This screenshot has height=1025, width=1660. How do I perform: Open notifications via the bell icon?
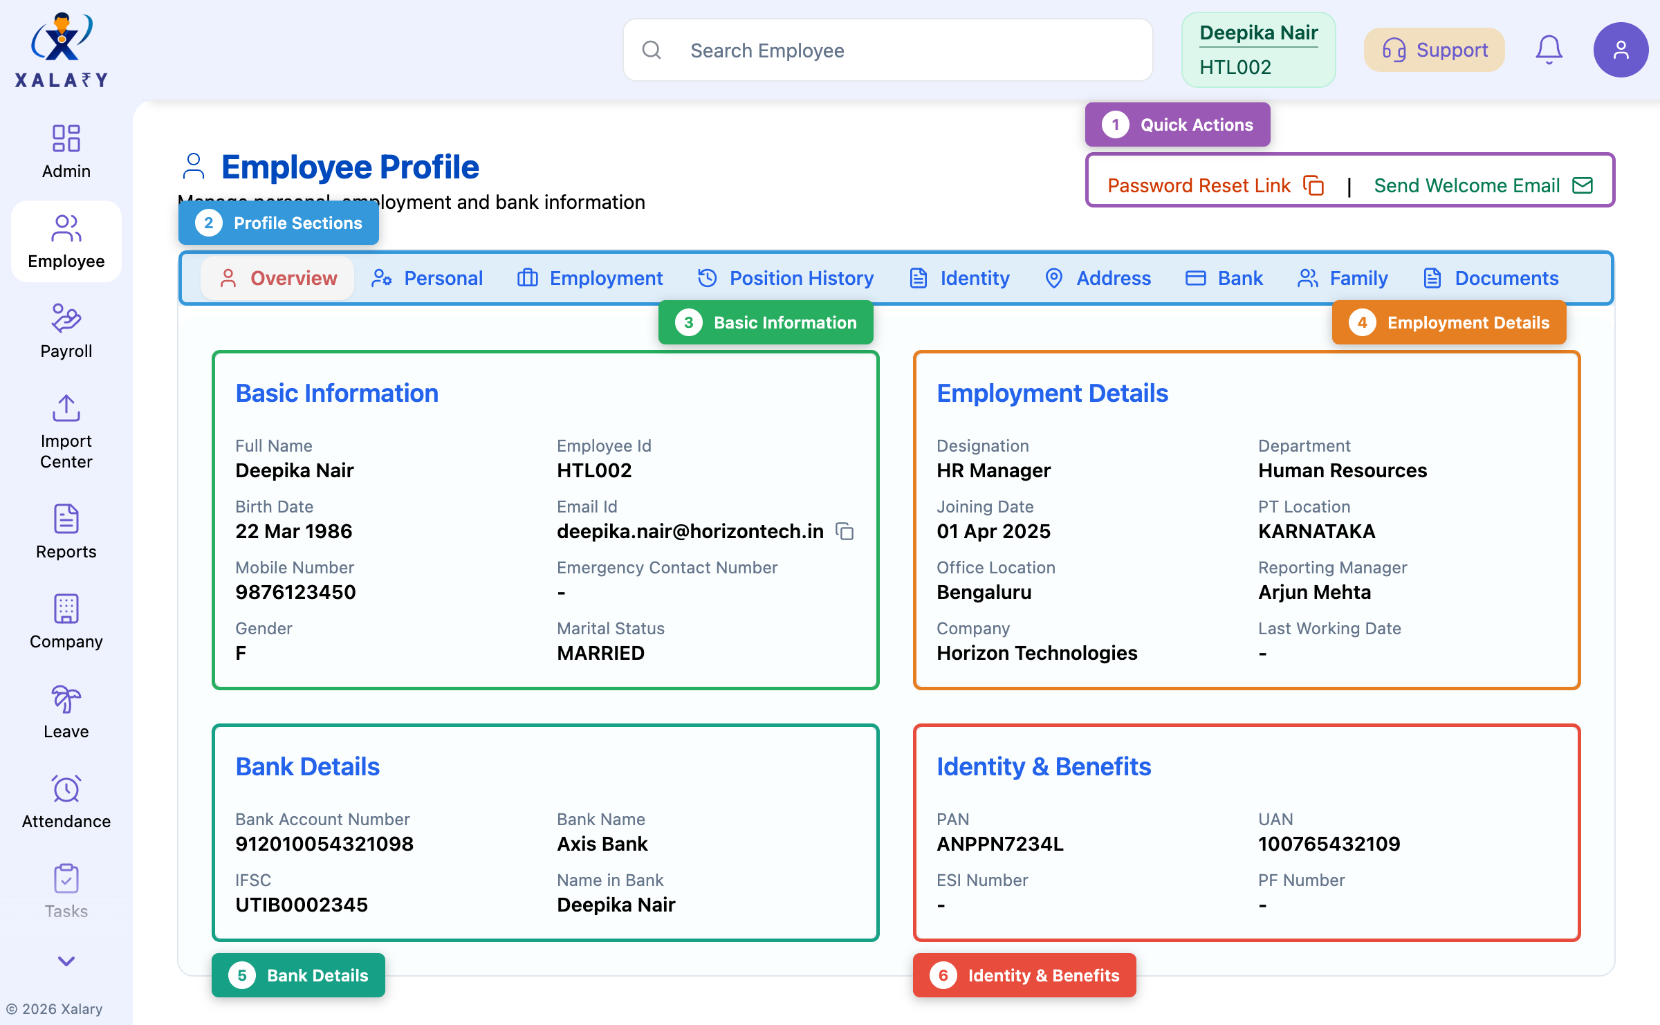coord(1549,49)
